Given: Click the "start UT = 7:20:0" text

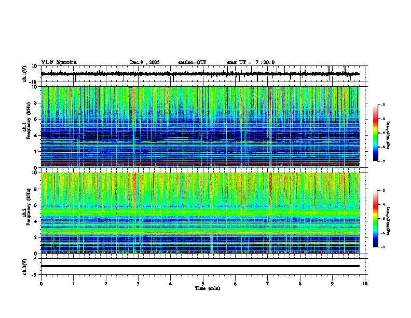Looking at the screenshot, I should pyautogui.click(x=251, y=62).
